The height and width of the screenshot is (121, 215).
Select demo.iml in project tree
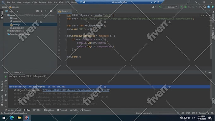click(x=17, y=22)
